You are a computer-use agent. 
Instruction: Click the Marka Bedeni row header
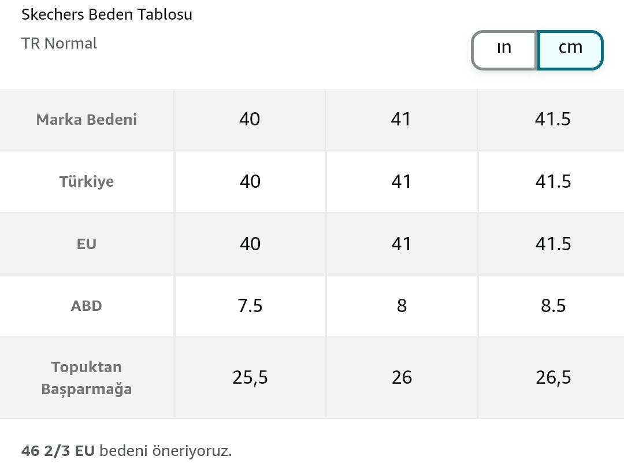click(87, 120)
